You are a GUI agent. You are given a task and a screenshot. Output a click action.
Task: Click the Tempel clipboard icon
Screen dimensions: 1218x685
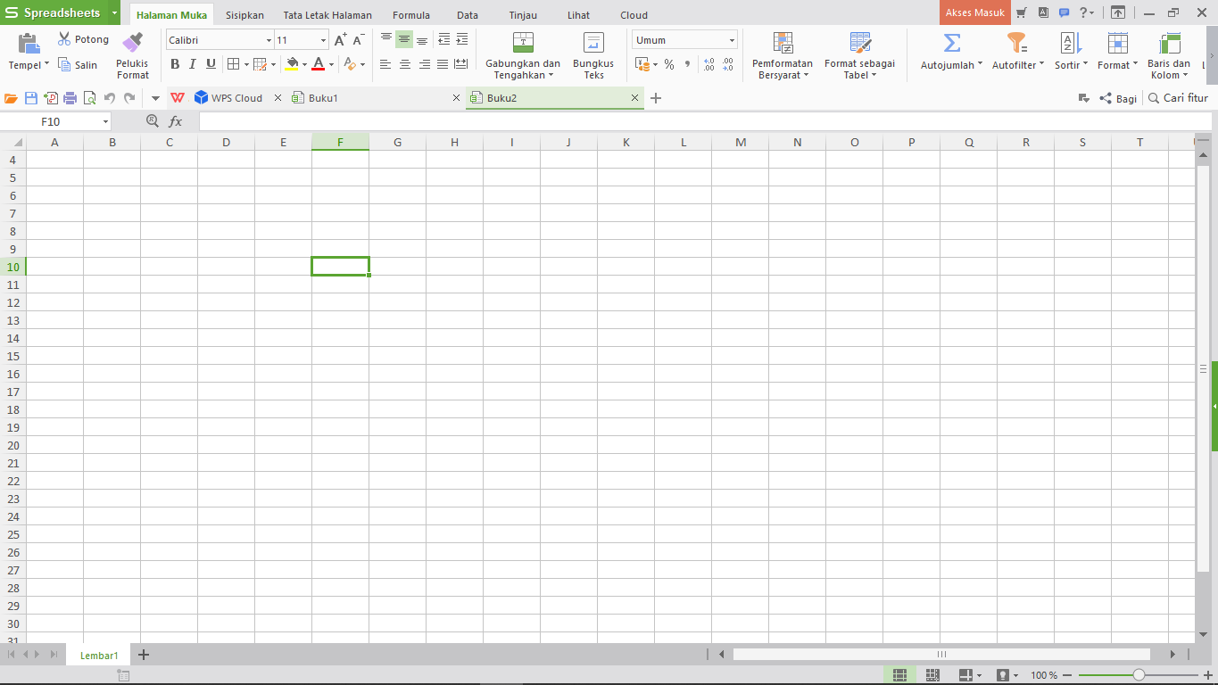pos(29,44)
